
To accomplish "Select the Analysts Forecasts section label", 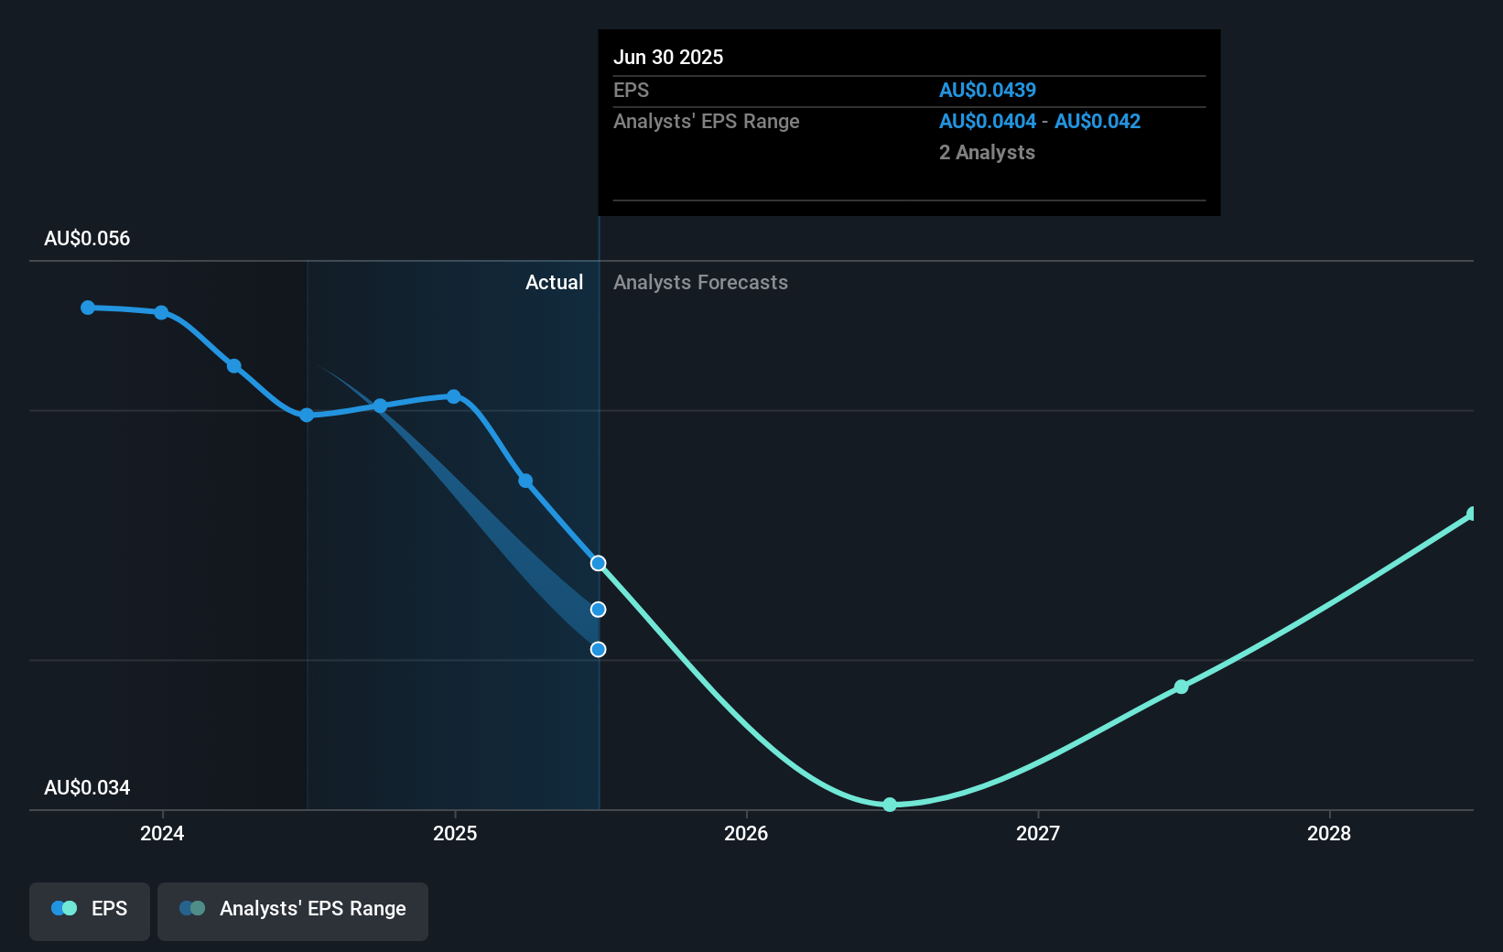I will (700, 282).
